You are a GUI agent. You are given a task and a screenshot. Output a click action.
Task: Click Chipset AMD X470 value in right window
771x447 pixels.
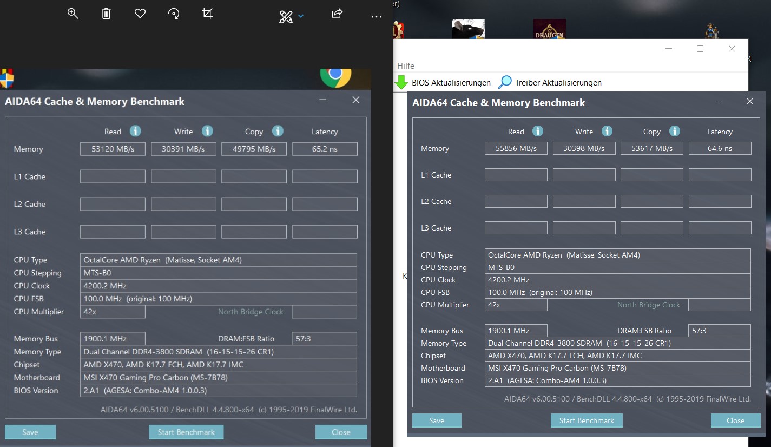[x=617, y=356]
